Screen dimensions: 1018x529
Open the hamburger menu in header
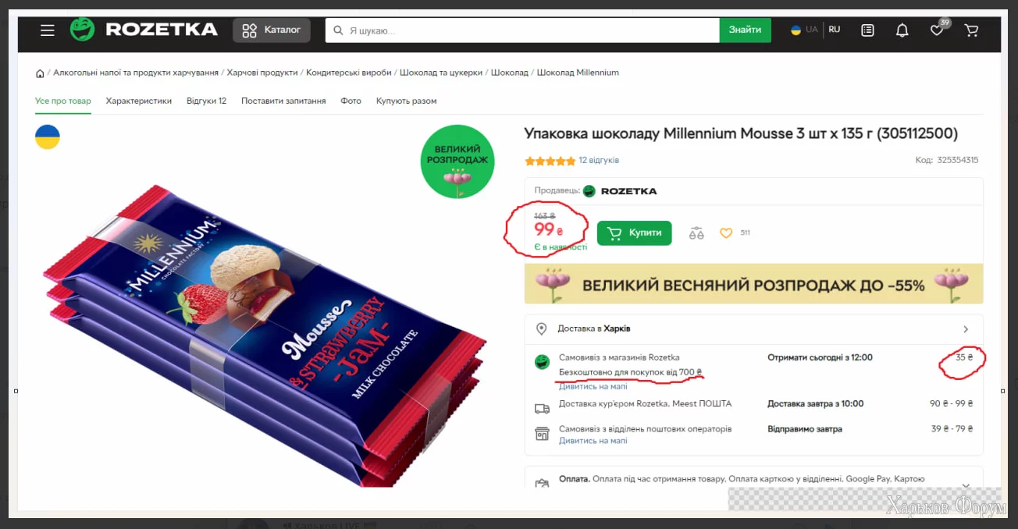[x=48, y=30]
